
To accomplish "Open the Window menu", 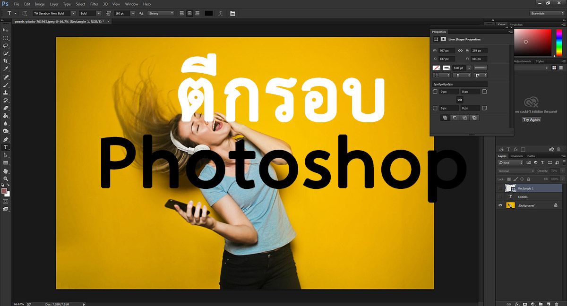I will 131,4.
